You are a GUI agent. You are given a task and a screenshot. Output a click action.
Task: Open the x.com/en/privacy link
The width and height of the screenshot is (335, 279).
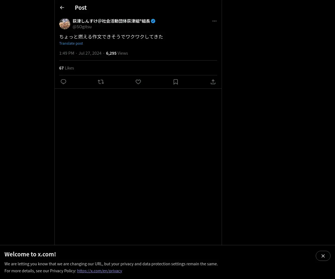(100, 271)
